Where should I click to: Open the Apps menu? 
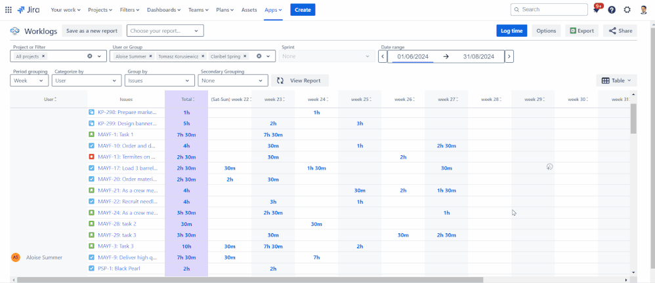(x=273, y=10)
